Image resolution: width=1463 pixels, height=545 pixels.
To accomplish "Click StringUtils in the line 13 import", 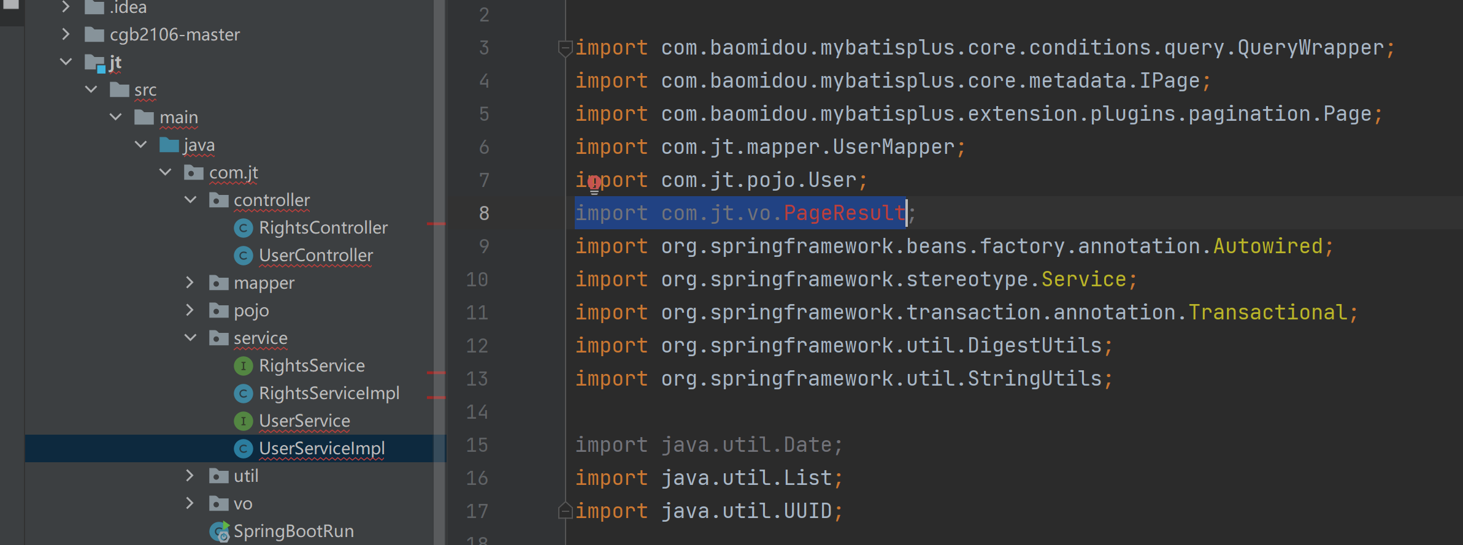I will (1035, 379).
